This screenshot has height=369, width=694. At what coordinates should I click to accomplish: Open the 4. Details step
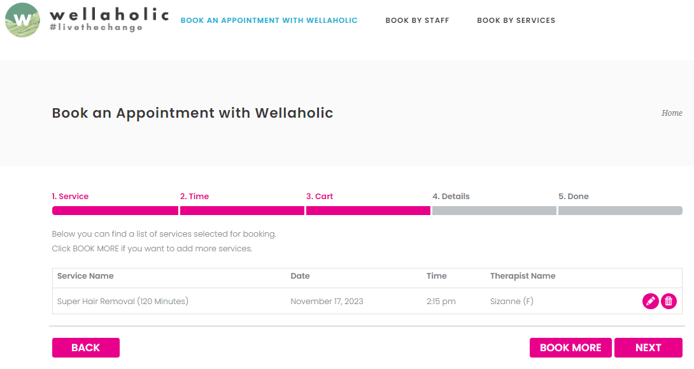click(x=451, y=196)
